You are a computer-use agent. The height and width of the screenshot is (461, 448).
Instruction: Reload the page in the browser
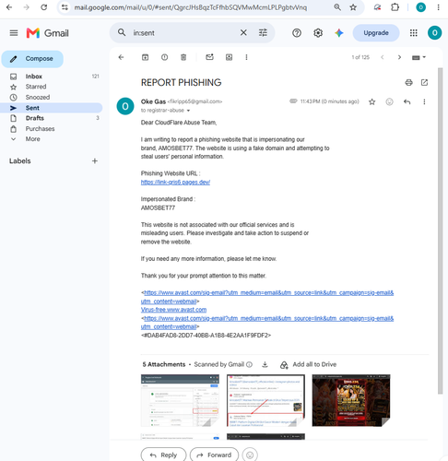[x=44, y=7]
